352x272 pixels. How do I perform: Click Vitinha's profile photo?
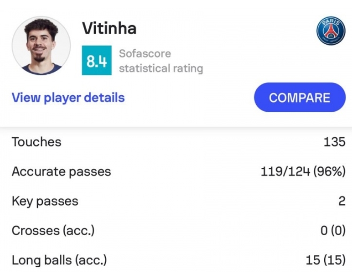(x=41, y=45)
